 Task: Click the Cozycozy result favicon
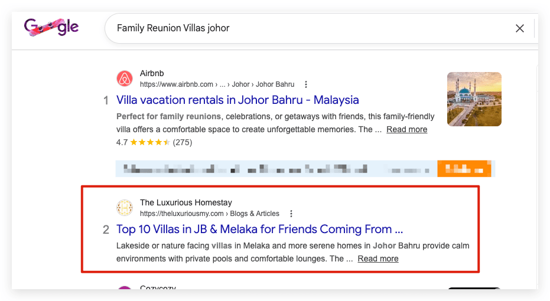point(125,287)
